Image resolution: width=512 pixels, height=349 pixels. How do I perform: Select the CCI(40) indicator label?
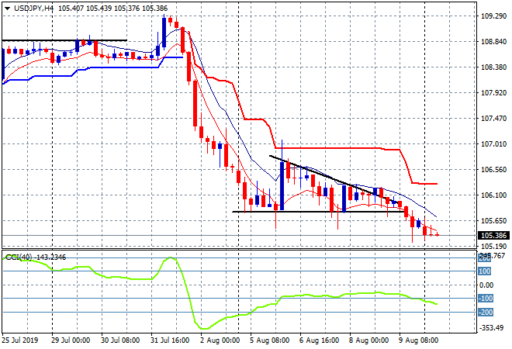pyautogui.click(x=19, y=257)
